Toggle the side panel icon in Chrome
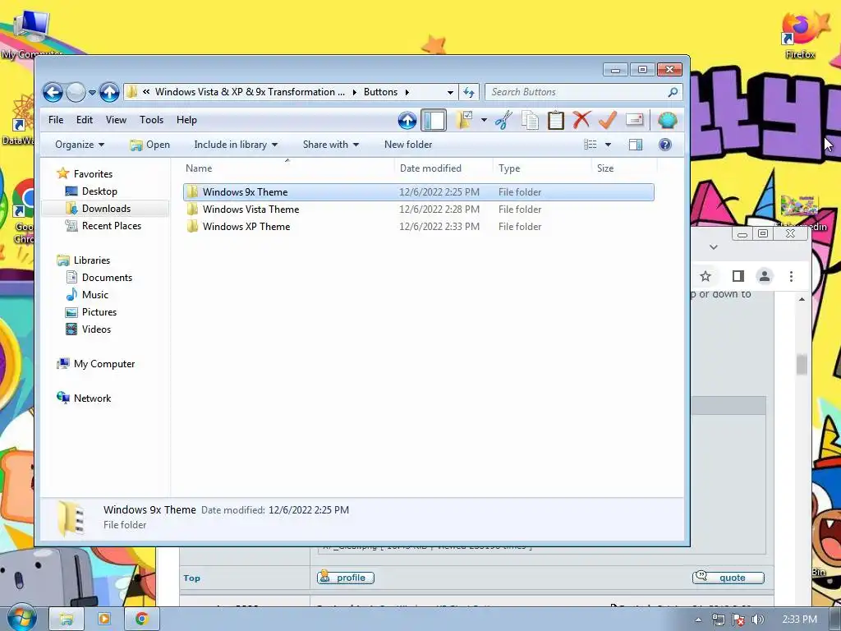The image size is (841, 631). coord(738,276)
